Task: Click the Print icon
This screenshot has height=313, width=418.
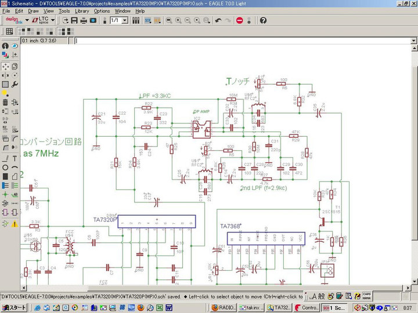Action: 84,20
